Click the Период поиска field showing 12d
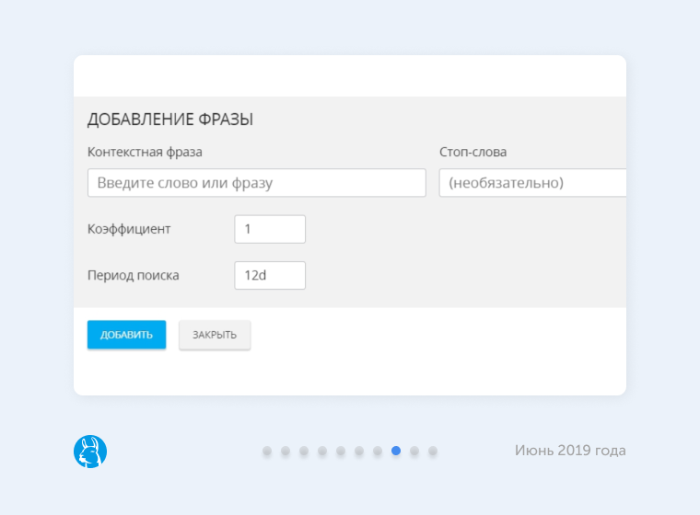This screenshot has width=700, height=515. [x=270, y=276]
